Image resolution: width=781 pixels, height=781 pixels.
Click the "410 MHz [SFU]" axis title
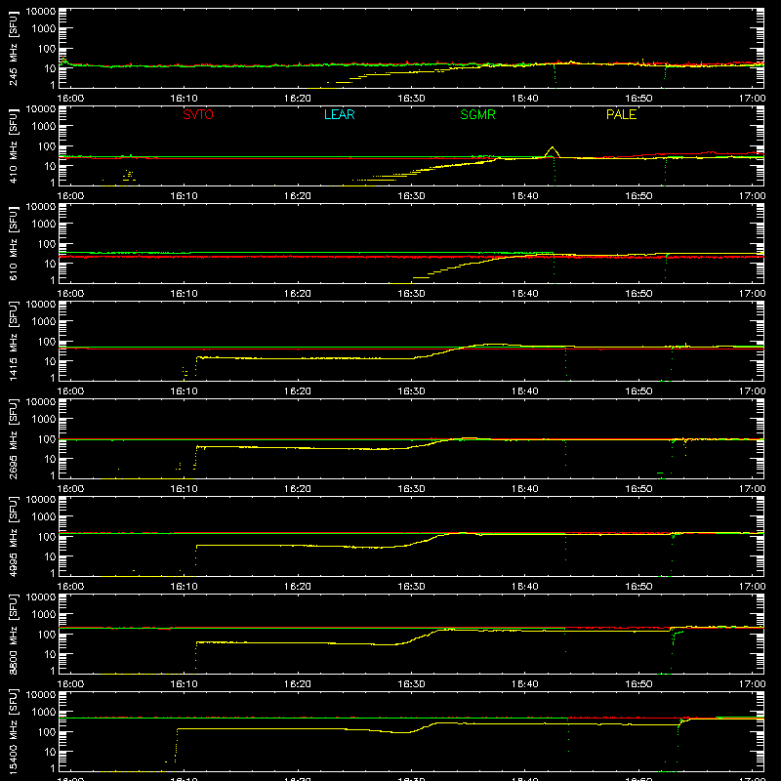13,146
